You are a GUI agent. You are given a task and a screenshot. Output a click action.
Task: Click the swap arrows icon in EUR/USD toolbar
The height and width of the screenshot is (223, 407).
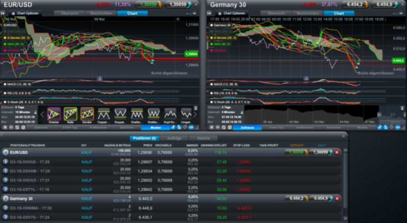pyautogui.click(x=179, y=127)
